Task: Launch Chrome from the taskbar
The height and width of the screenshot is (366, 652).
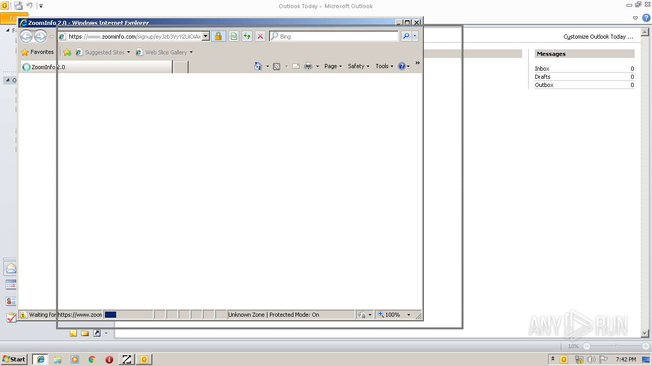Action: (x=92, y=359)
